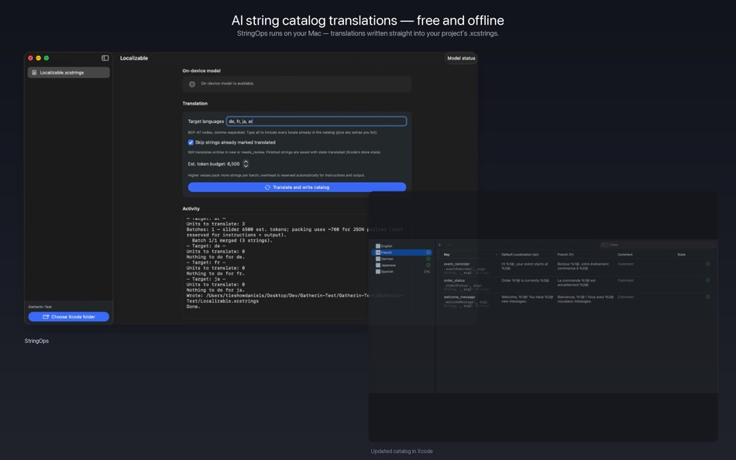736x460 pixels.
Task: Click the green checkmark next to German language
Action: [428, 259]
